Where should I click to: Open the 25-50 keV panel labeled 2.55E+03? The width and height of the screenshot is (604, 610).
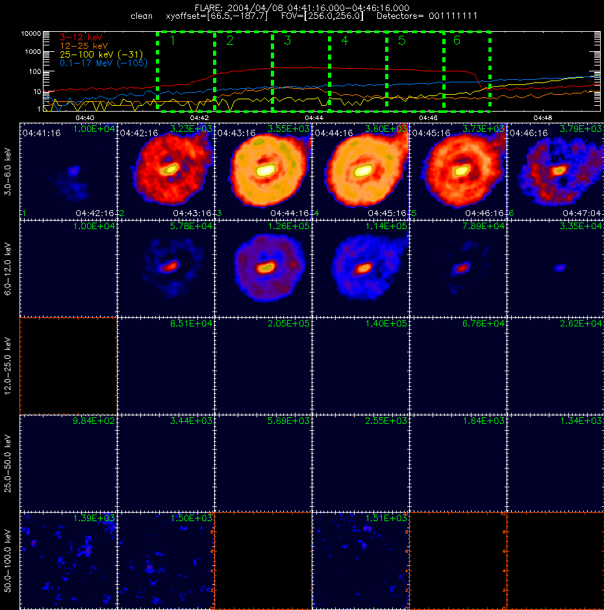click(360, 463)
